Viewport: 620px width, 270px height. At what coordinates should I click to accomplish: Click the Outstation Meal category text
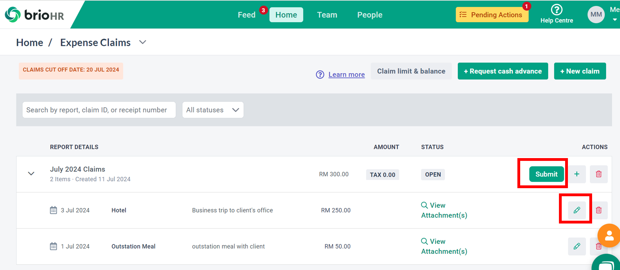pos(133,246)
